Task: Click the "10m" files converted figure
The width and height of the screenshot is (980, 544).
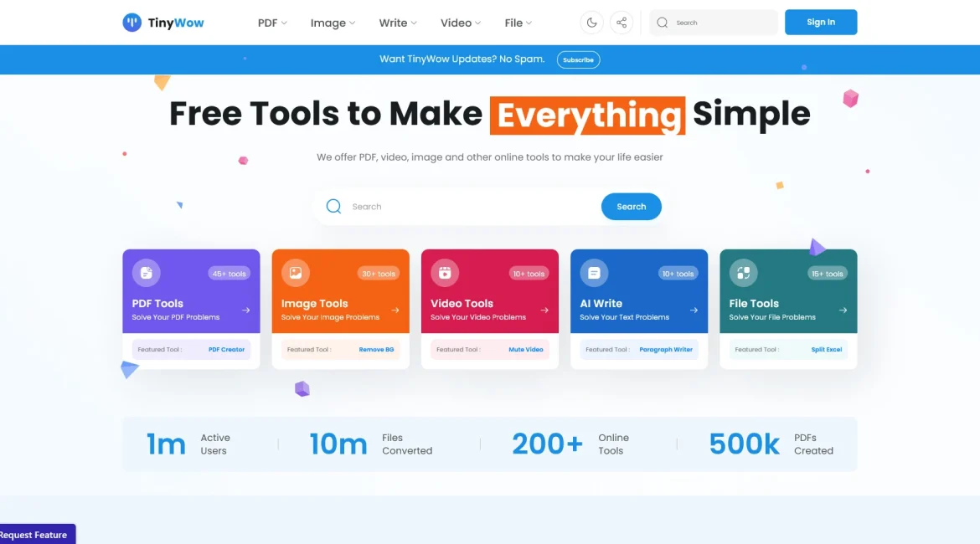Action: point(338,444)
